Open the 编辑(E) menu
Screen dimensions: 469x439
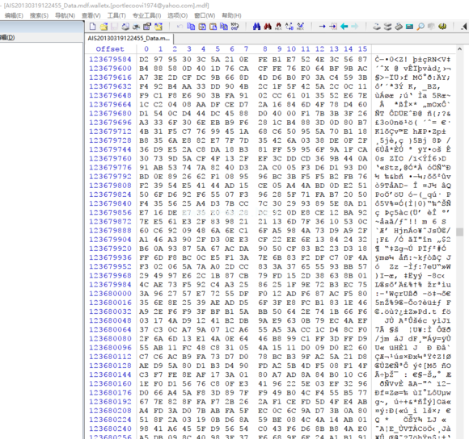pyautogui.click(x=14, y=15)
